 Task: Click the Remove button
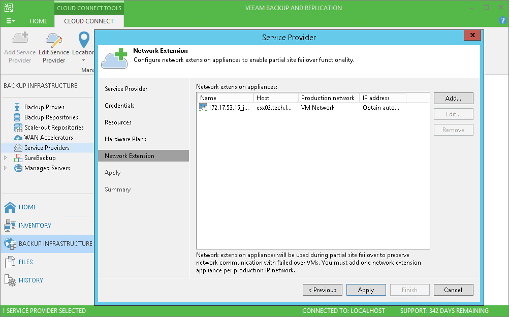[x=453, y=130]
